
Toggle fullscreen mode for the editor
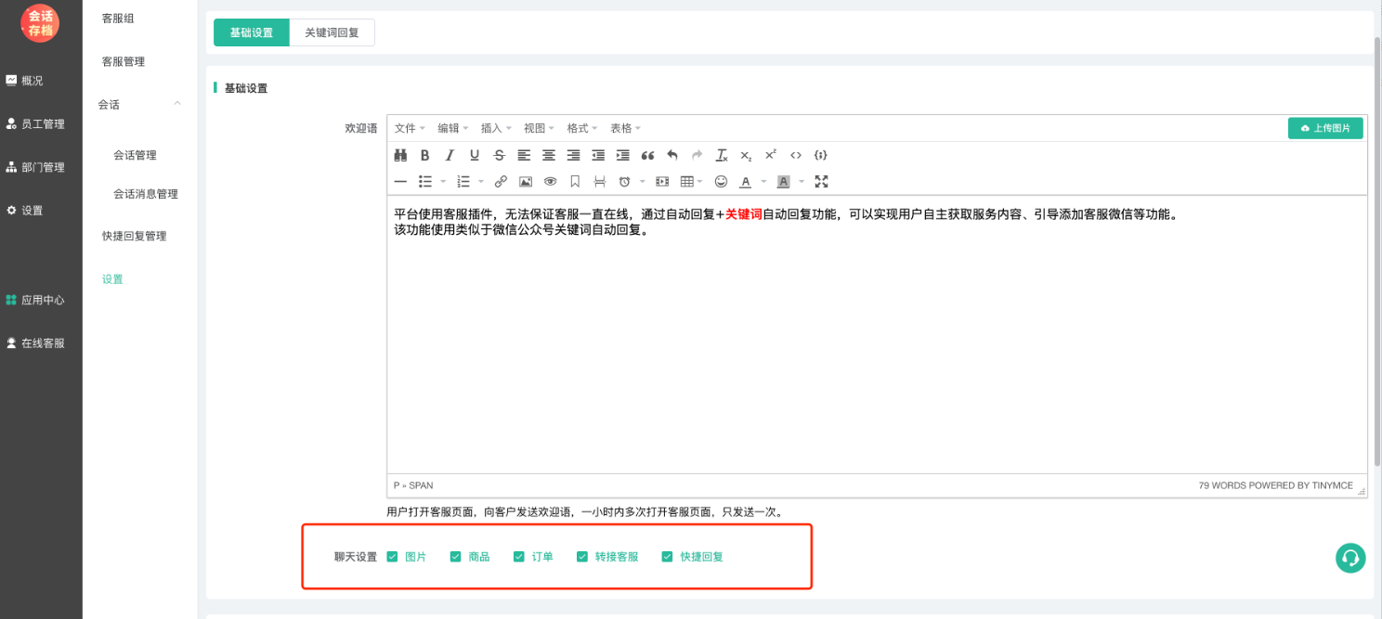click(821, 182)
